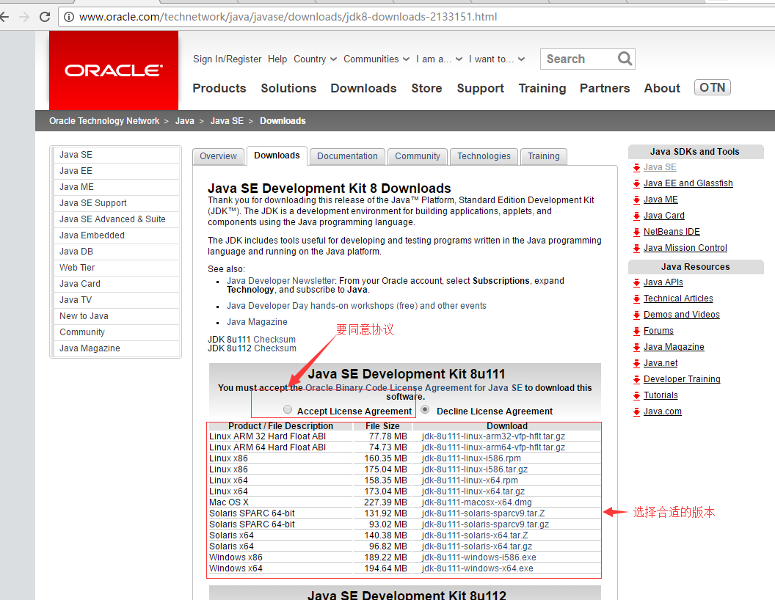Click Java SE breadcrumb
Viewport: 775px width, 600px height.
coord(227,121)
